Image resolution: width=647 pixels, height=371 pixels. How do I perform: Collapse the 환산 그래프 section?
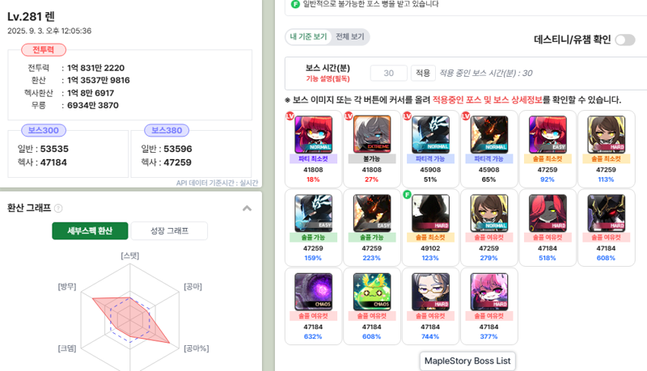coord(247,209)
